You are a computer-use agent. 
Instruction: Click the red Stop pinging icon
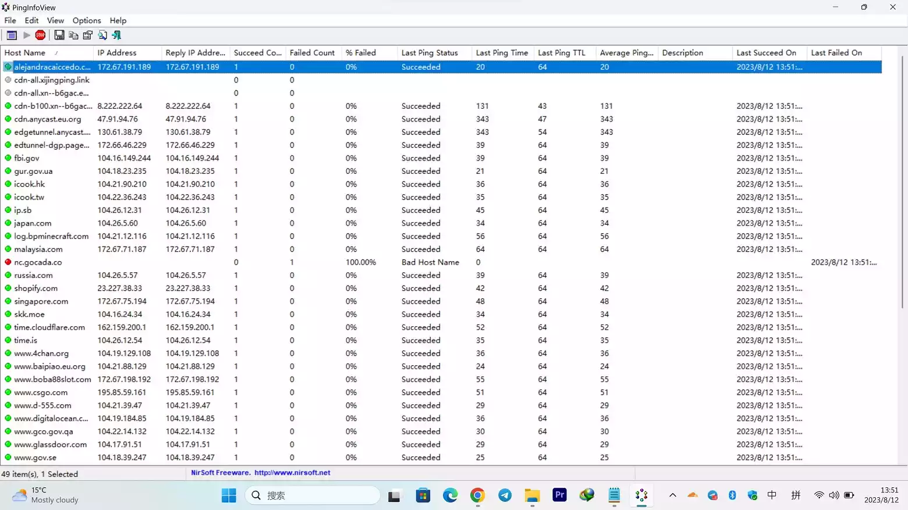(x=40, y=35)
